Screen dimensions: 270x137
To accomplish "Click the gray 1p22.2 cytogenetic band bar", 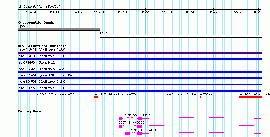I will (59, 29).
